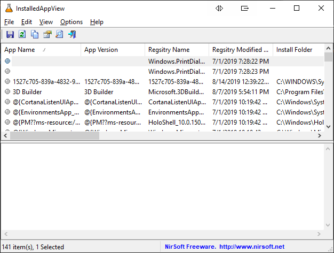
Task: Click the split-arrows icon in title bar
Action: (x=219, y=9)
